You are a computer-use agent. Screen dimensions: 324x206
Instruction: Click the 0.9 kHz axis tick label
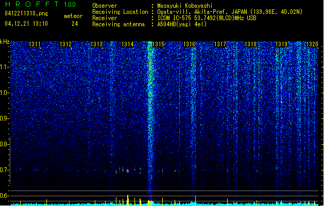pyautogui.click(x=4, y=118)
